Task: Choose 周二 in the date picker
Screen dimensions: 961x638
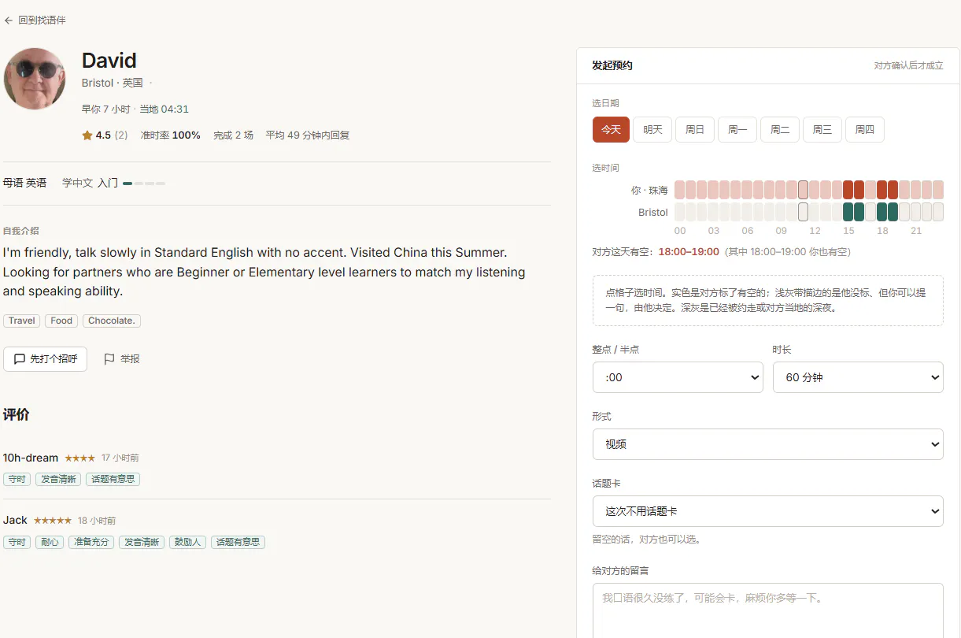Action: (x=780, y=130)
